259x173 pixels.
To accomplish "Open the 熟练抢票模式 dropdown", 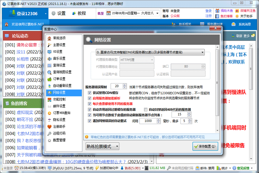I will point(102,146).
